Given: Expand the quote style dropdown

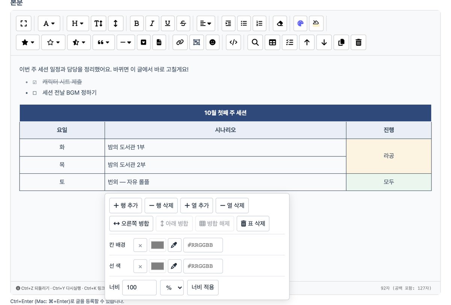Looking at the screenshot, I should (104, 42).
